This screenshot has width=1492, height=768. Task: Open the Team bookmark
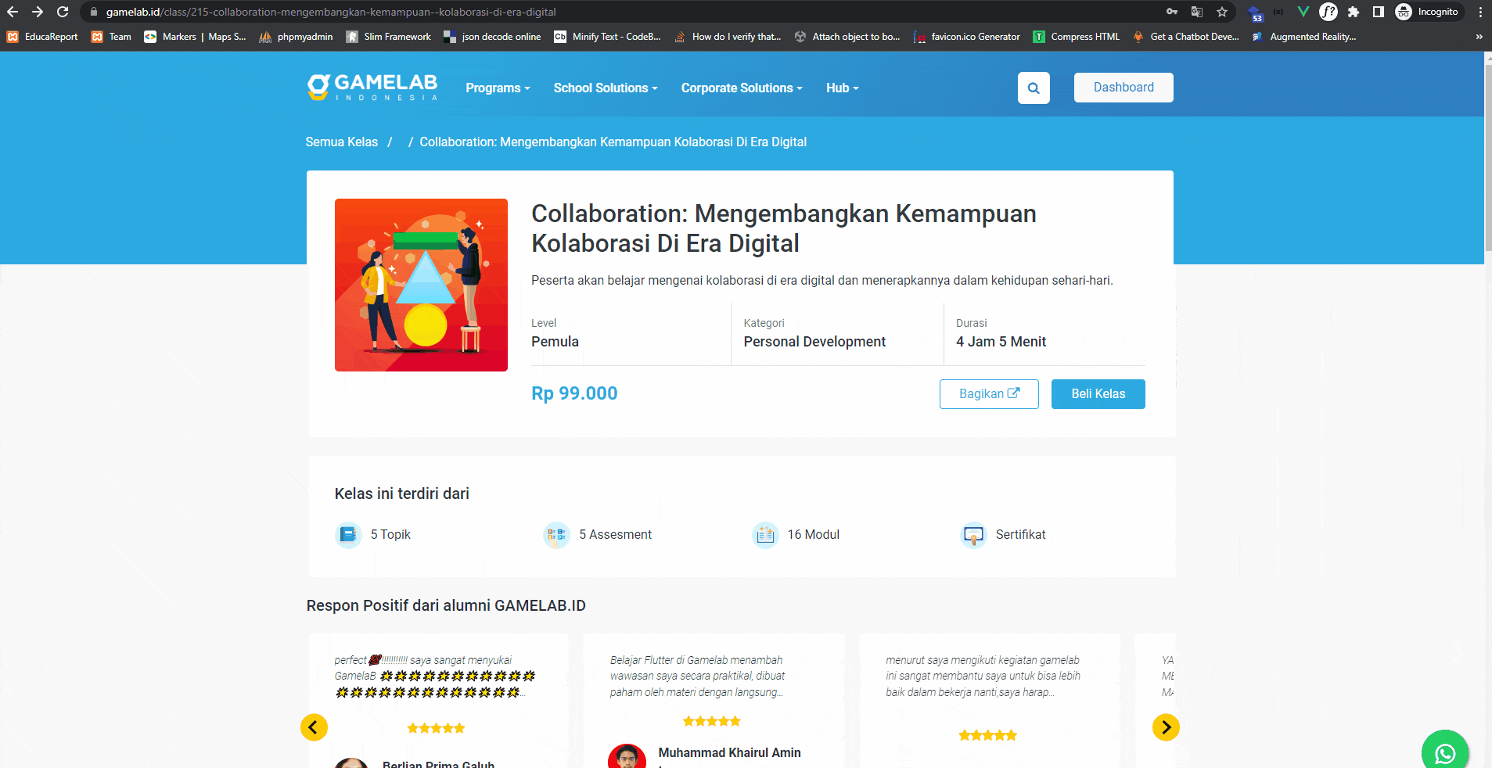pyautogui.click(x=111, y=37)
